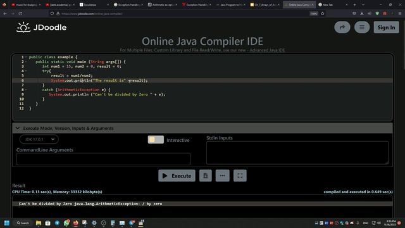Open the JDK 17.0.1 version dropdown
Image resolution: width=405 pixels, height=228 pixels.
point(39,139)
